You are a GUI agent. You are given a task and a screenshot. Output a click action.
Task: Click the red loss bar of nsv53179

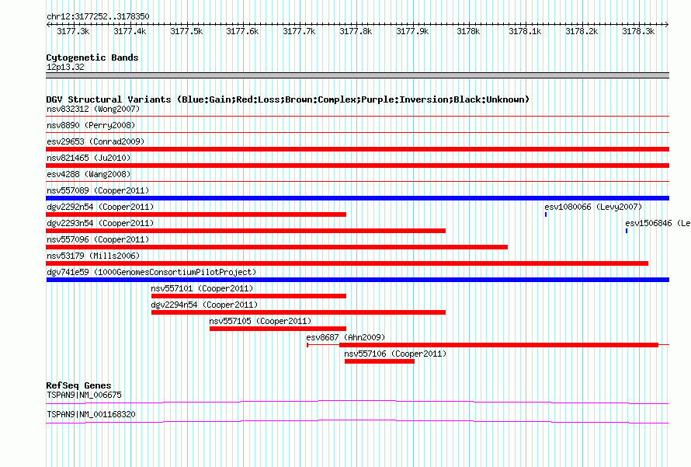pyautogui.click(x=347, y=263)
